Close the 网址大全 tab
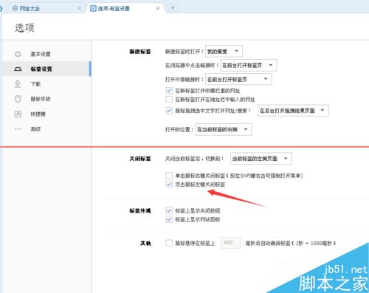This screenshot has width=369, height=293. [80, 8]
